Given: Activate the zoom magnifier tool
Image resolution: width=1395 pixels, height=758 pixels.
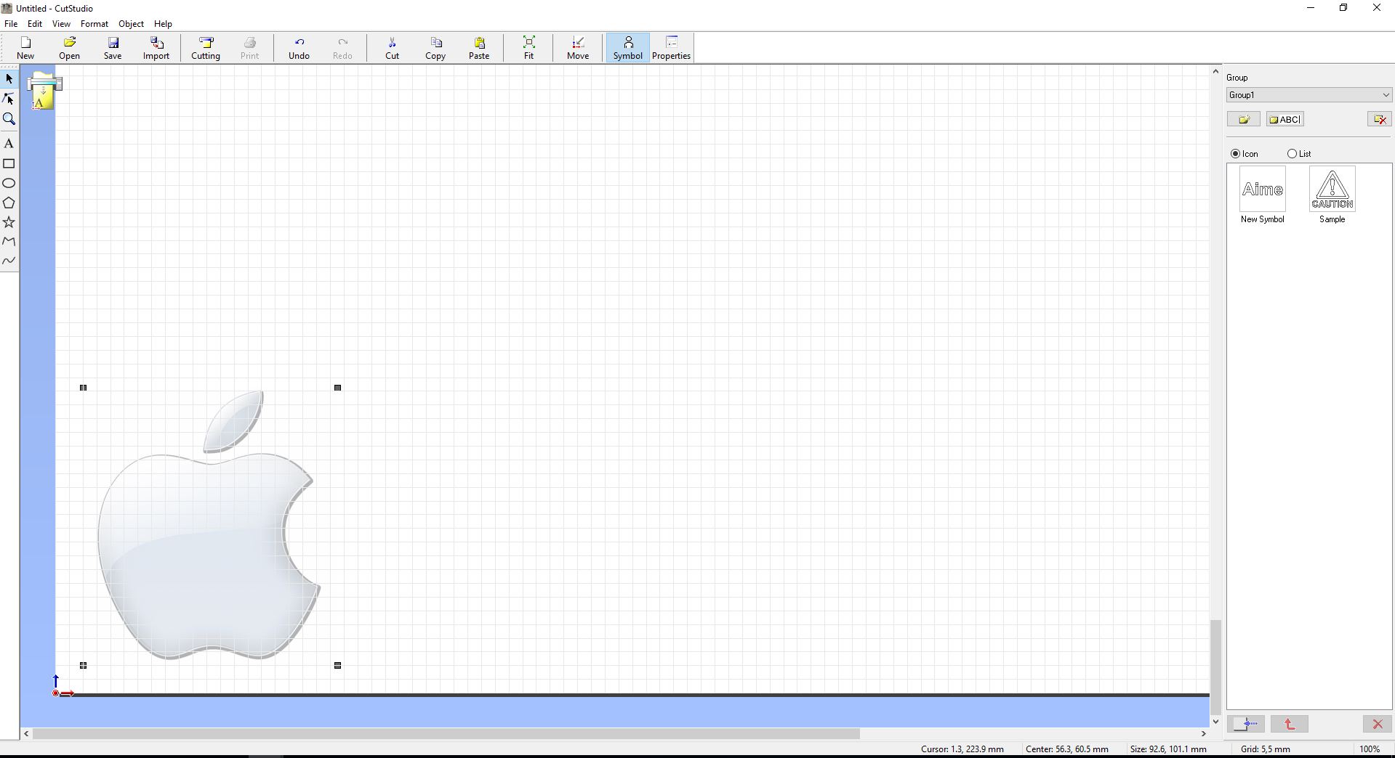Looking at the screenshot, I should coord(9,119).
